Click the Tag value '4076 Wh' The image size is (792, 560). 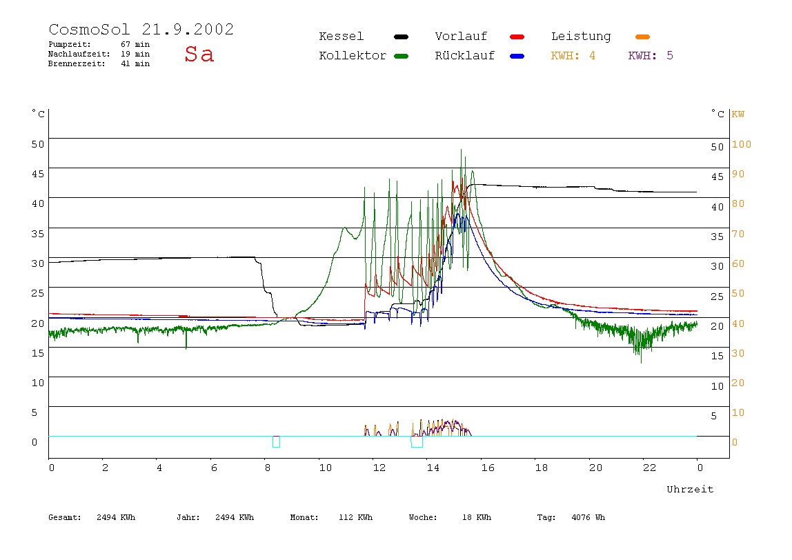[588, 517]
